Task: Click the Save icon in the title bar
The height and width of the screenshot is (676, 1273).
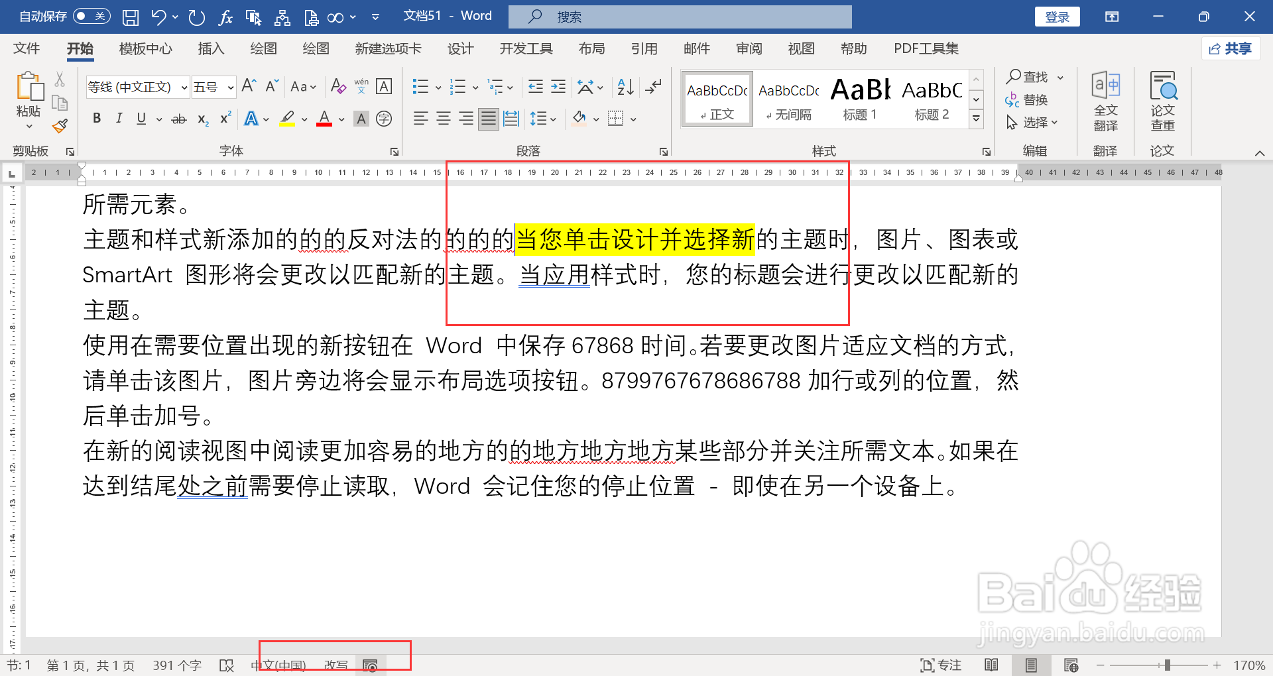Action: (x=131, y=17)
